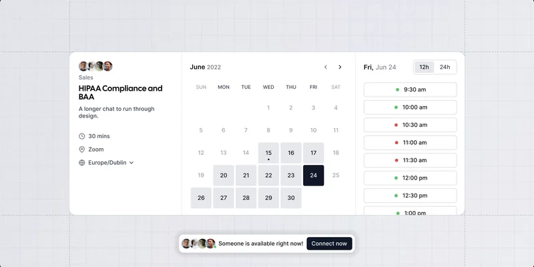Click the June 2022 month heading
534x267 pixels.
tap(206, 67)
